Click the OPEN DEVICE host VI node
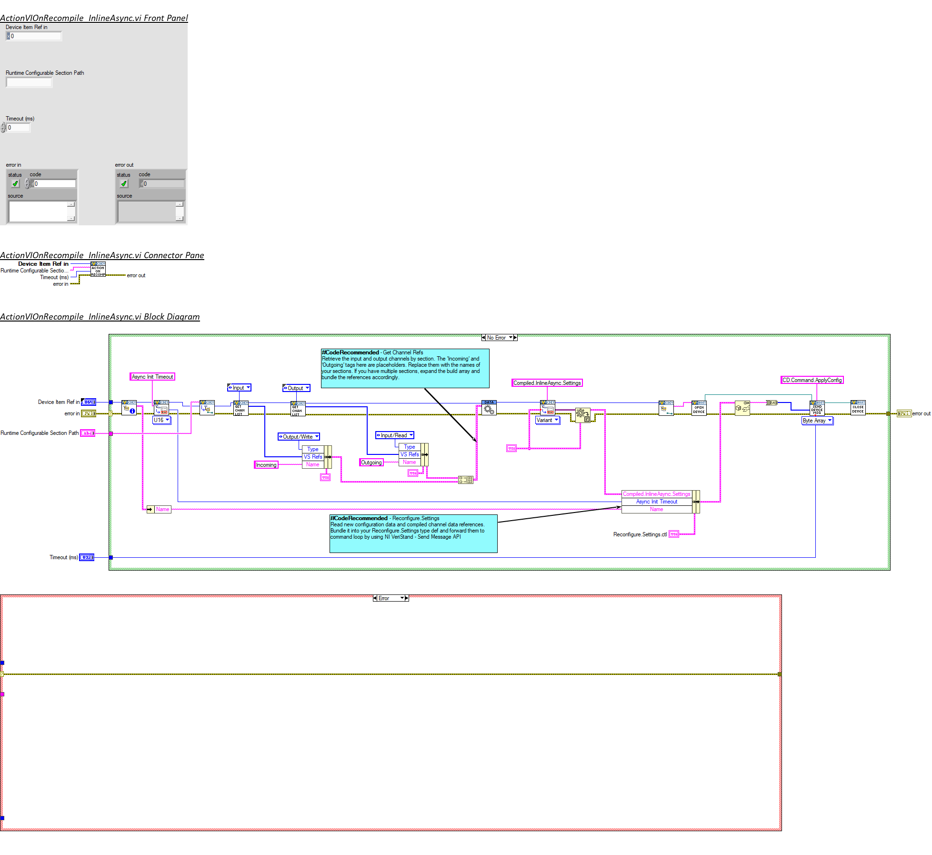 pos(698,408)
